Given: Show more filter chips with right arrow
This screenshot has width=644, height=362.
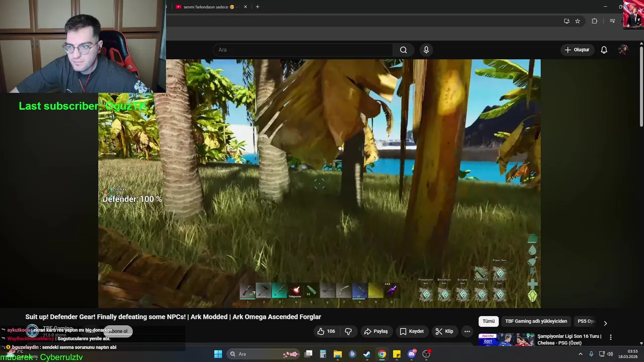Looking at the screenshot, I should 605,323.
